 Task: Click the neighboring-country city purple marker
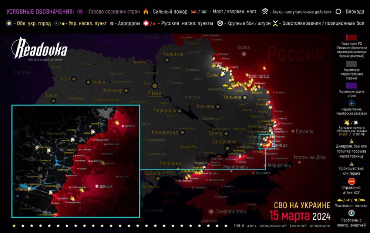click(81, 12)
